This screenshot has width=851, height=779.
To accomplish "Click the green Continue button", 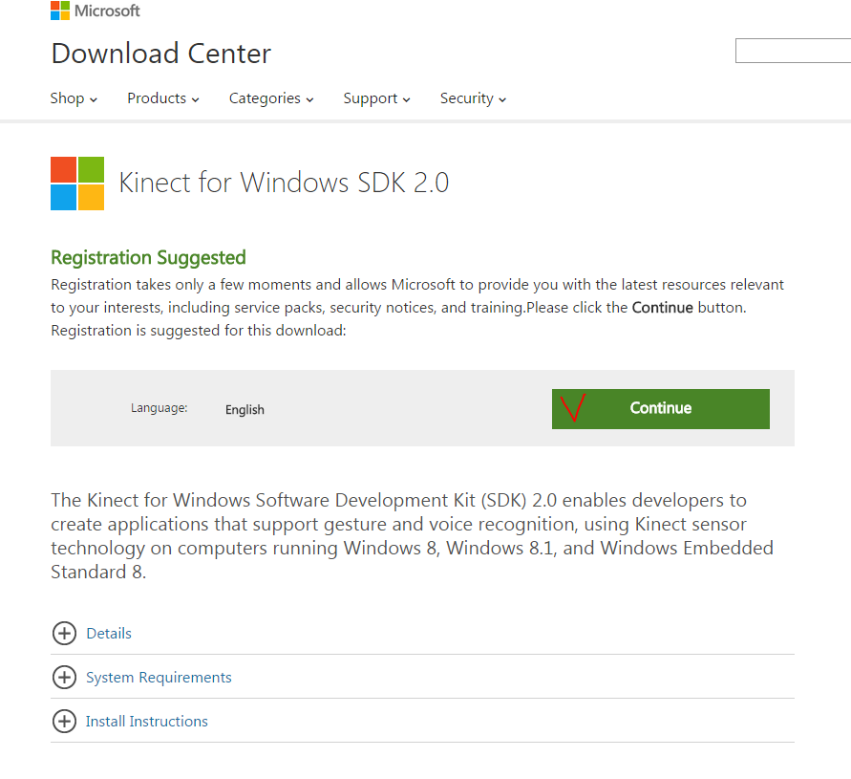I will coord(661,409).
